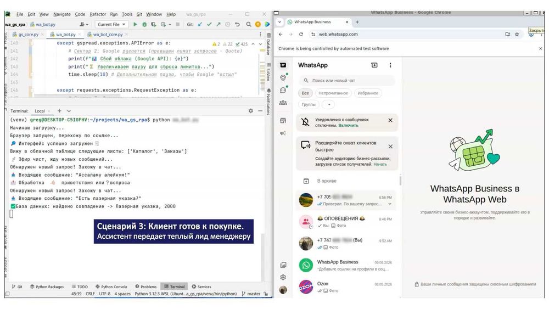Commit changes with Git checkmark icon

pos(209,25)
